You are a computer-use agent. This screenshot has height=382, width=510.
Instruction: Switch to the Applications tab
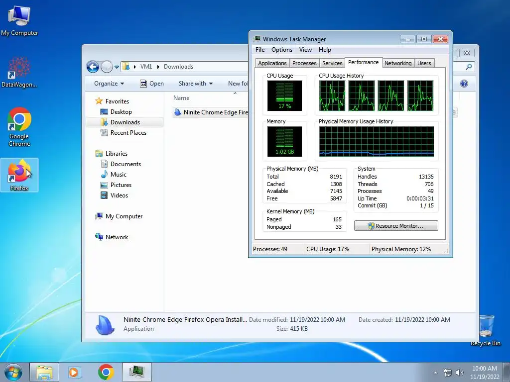[x=272, y=63]
